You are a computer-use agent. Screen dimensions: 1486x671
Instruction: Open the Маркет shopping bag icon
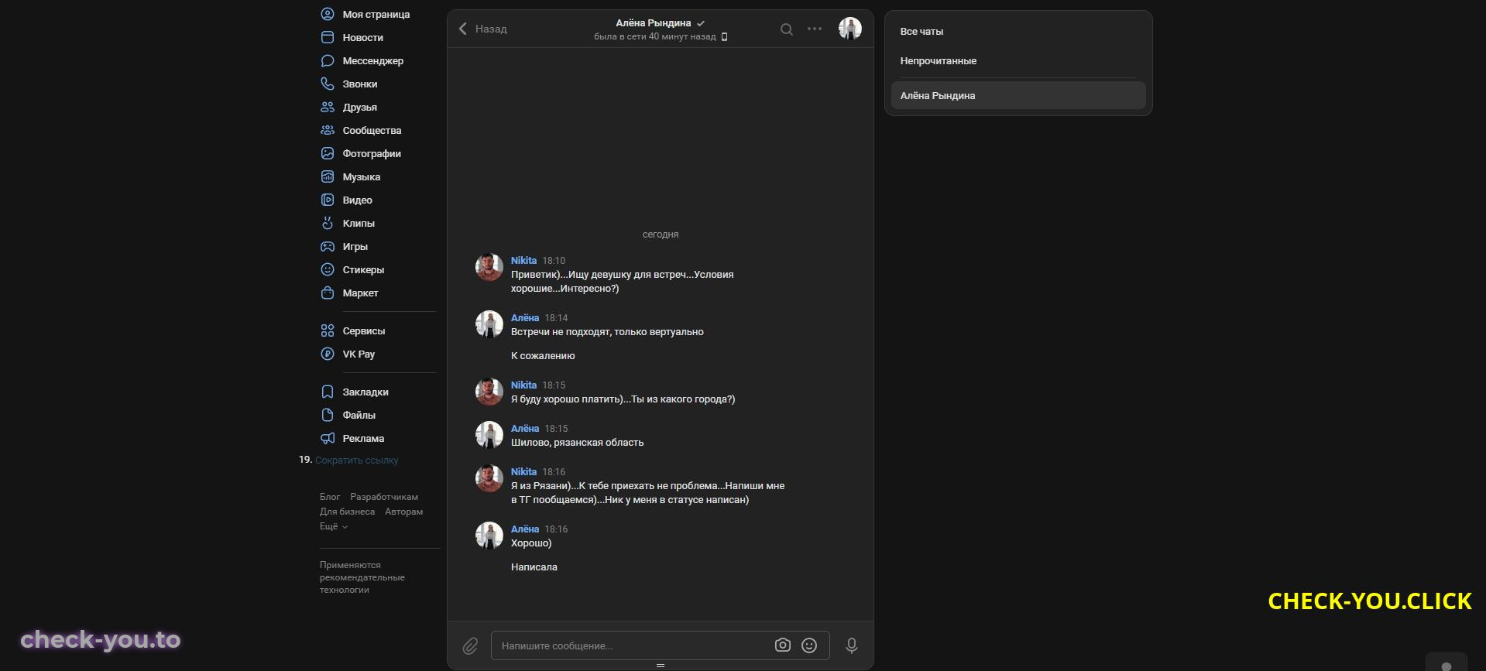(x=328, y=293)
